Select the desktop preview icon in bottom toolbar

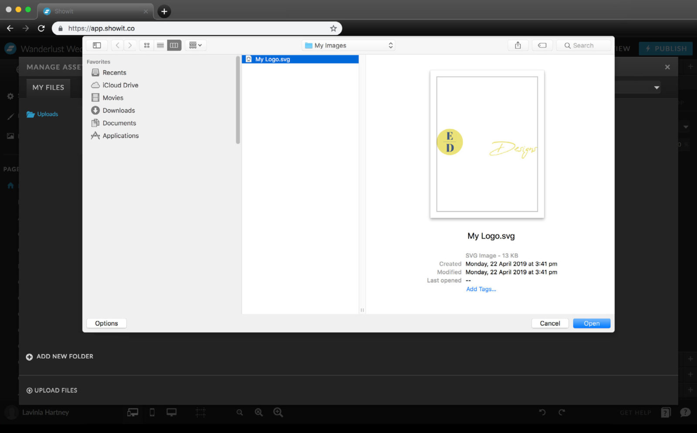pyautogui.click(x=172, y=412)
